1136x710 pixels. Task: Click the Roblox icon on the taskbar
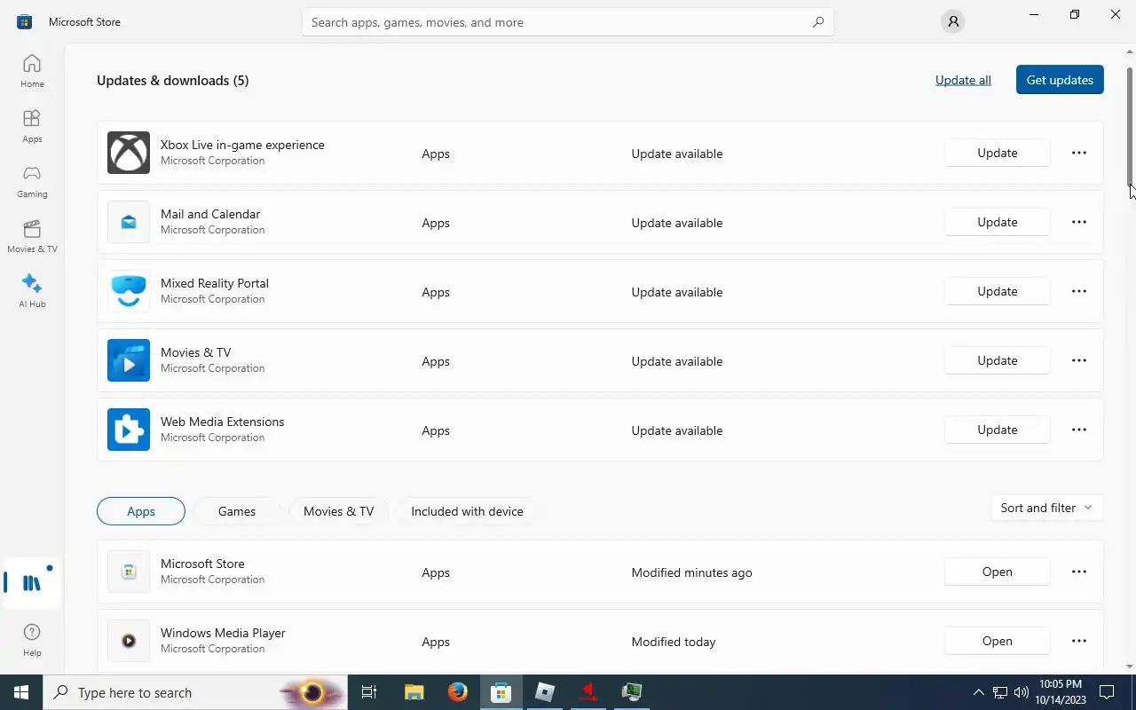(545, 692)
